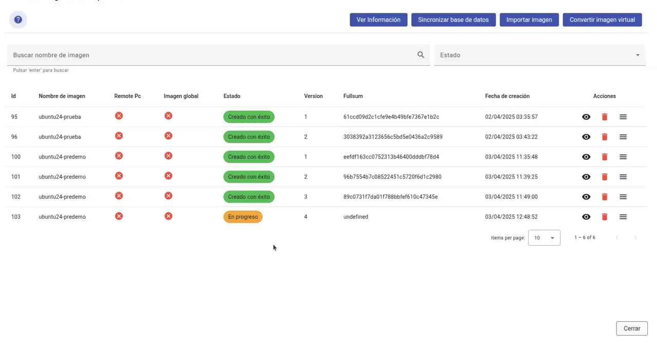Viewport: 657px width, 343px height.
Task: Delete image Id 100 with trash icon
Action: [605, 157]
